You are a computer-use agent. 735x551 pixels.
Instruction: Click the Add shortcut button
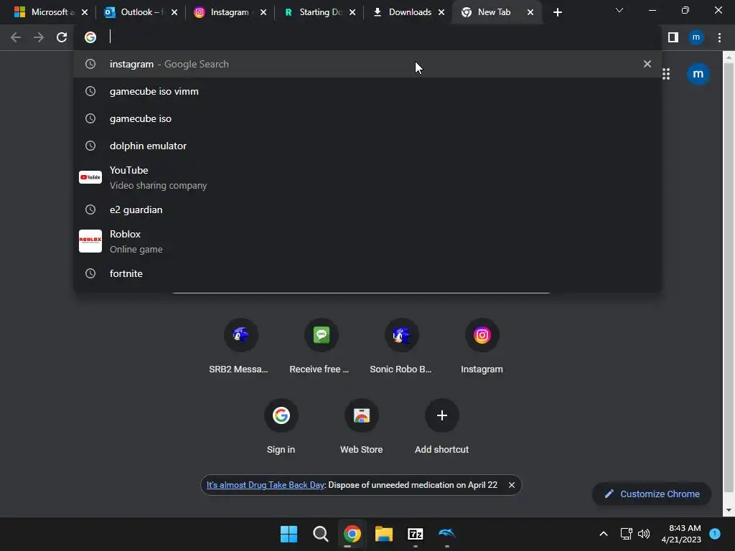[441, 427]
